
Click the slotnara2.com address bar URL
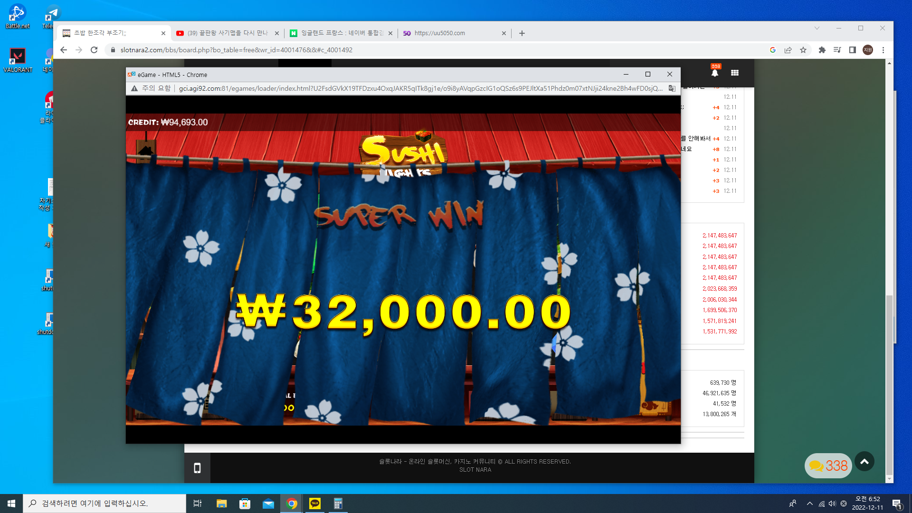[x=237, y=50]
